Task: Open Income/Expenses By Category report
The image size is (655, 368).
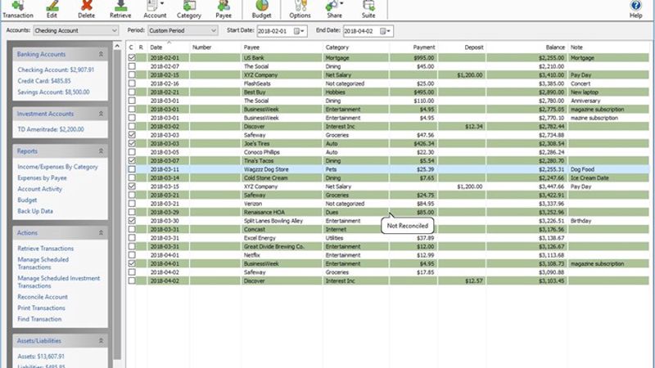Action: pos(57,167)
